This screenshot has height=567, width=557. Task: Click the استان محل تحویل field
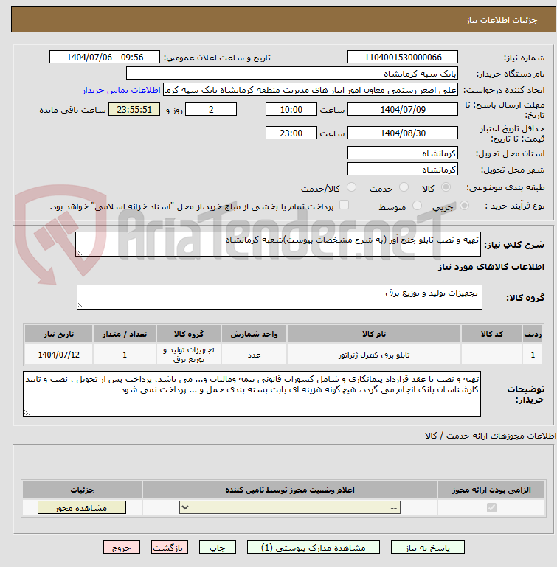(x=403, y=153)
